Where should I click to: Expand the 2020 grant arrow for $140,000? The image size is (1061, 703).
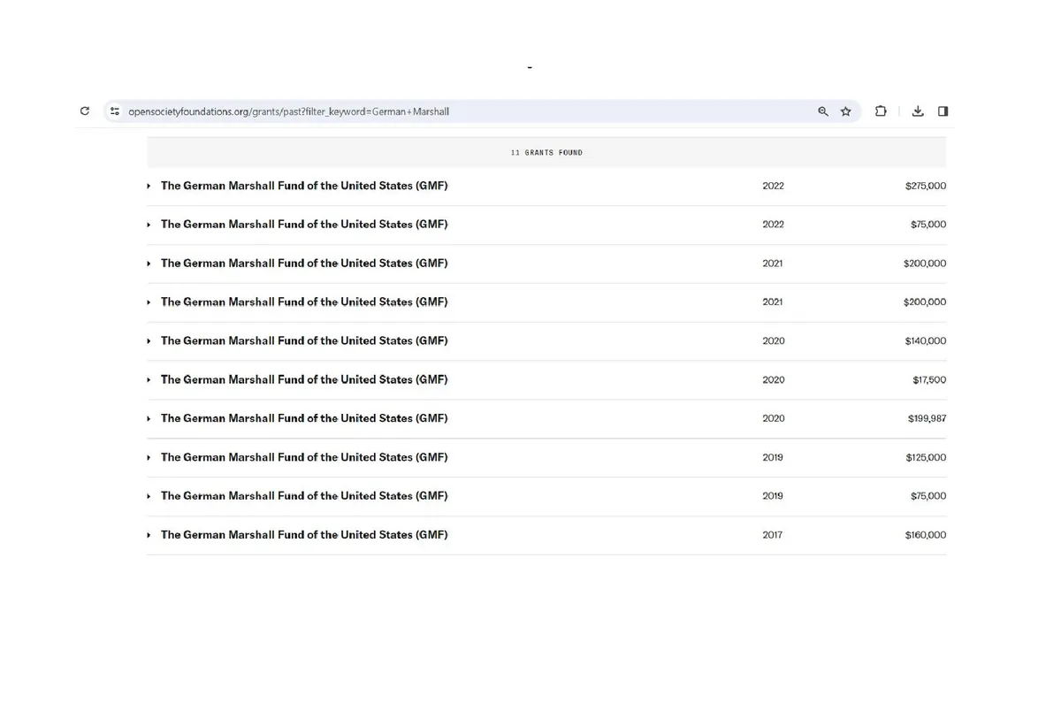(x=149, y=341)
